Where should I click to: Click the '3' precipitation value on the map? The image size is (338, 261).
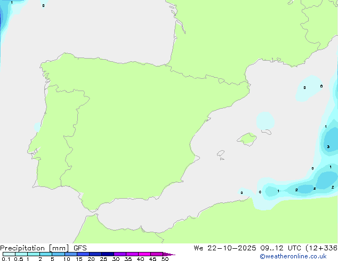[x=328, y=146]
